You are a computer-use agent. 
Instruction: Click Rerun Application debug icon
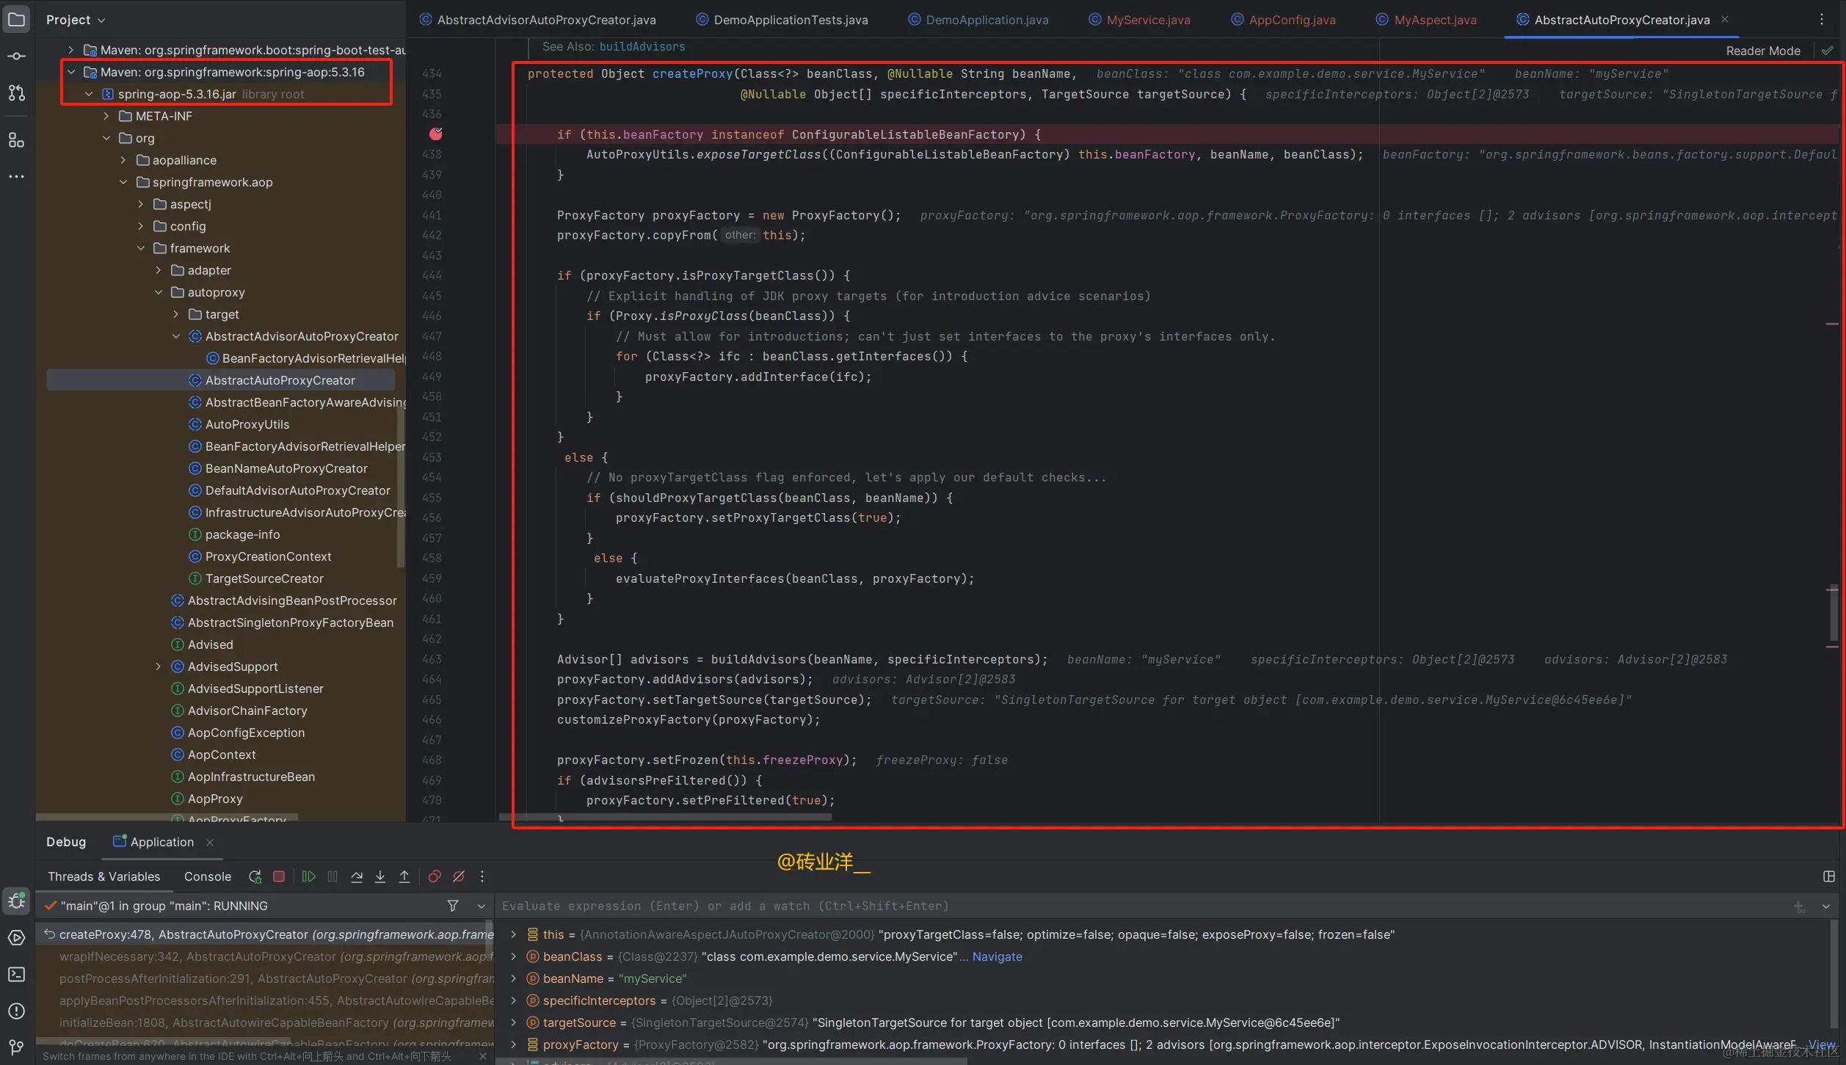(255, 876)
